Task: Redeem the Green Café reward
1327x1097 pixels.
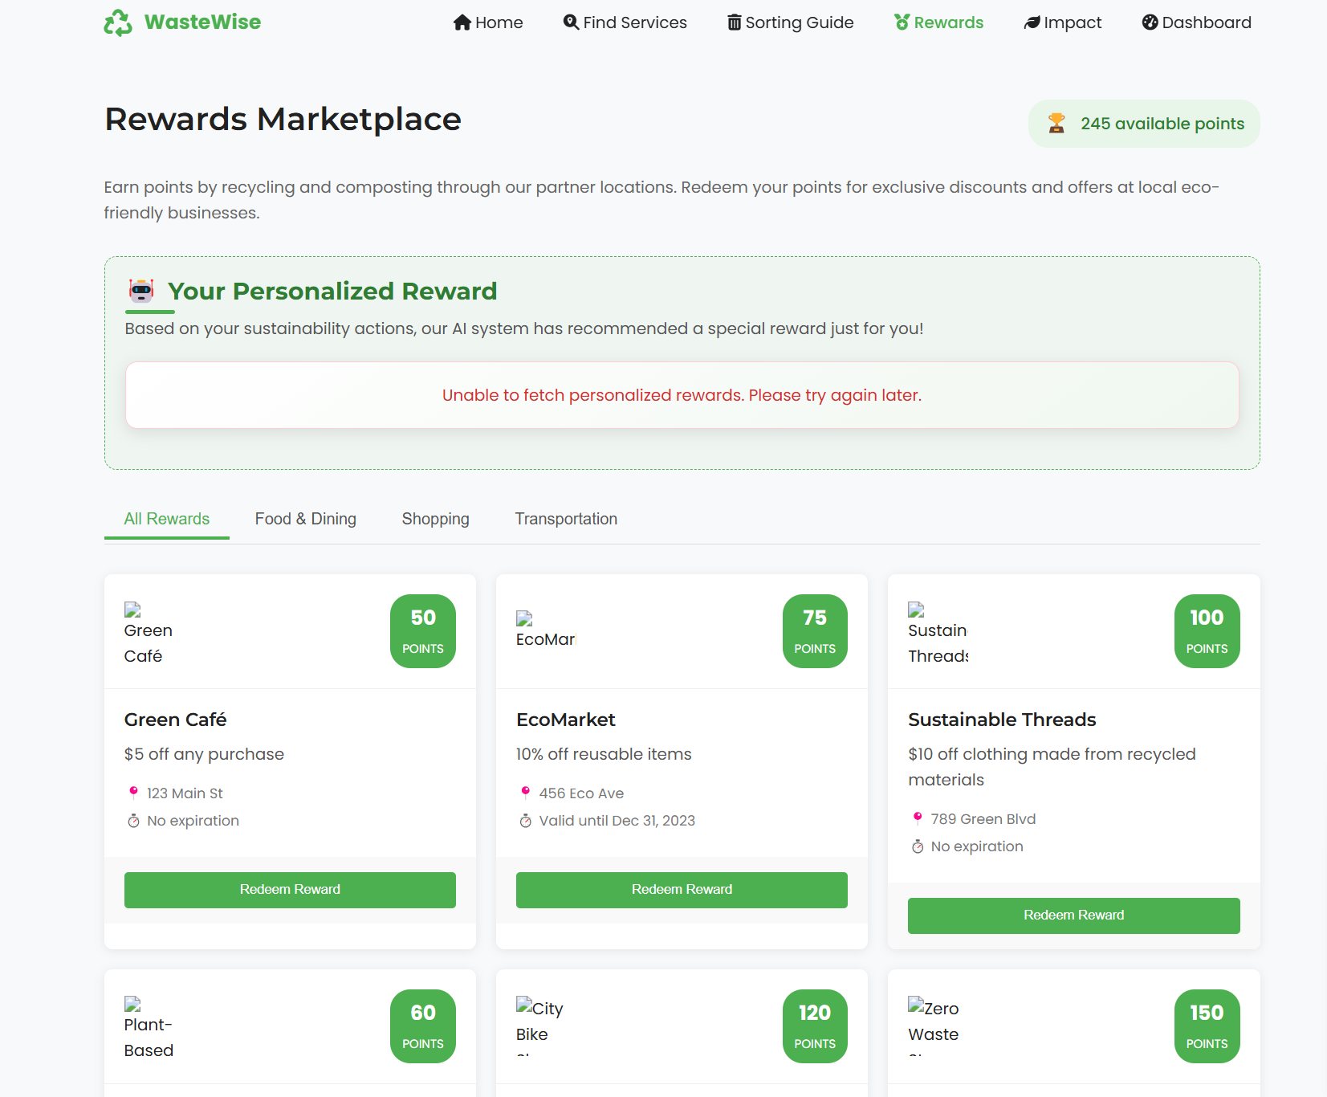Action: pos(290,890)
